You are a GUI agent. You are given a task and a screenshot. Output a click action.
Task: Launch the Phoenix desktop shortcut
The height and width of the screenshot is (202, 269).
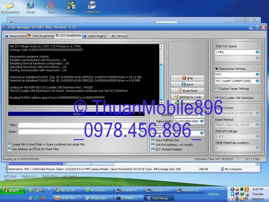tap(71, 6)
